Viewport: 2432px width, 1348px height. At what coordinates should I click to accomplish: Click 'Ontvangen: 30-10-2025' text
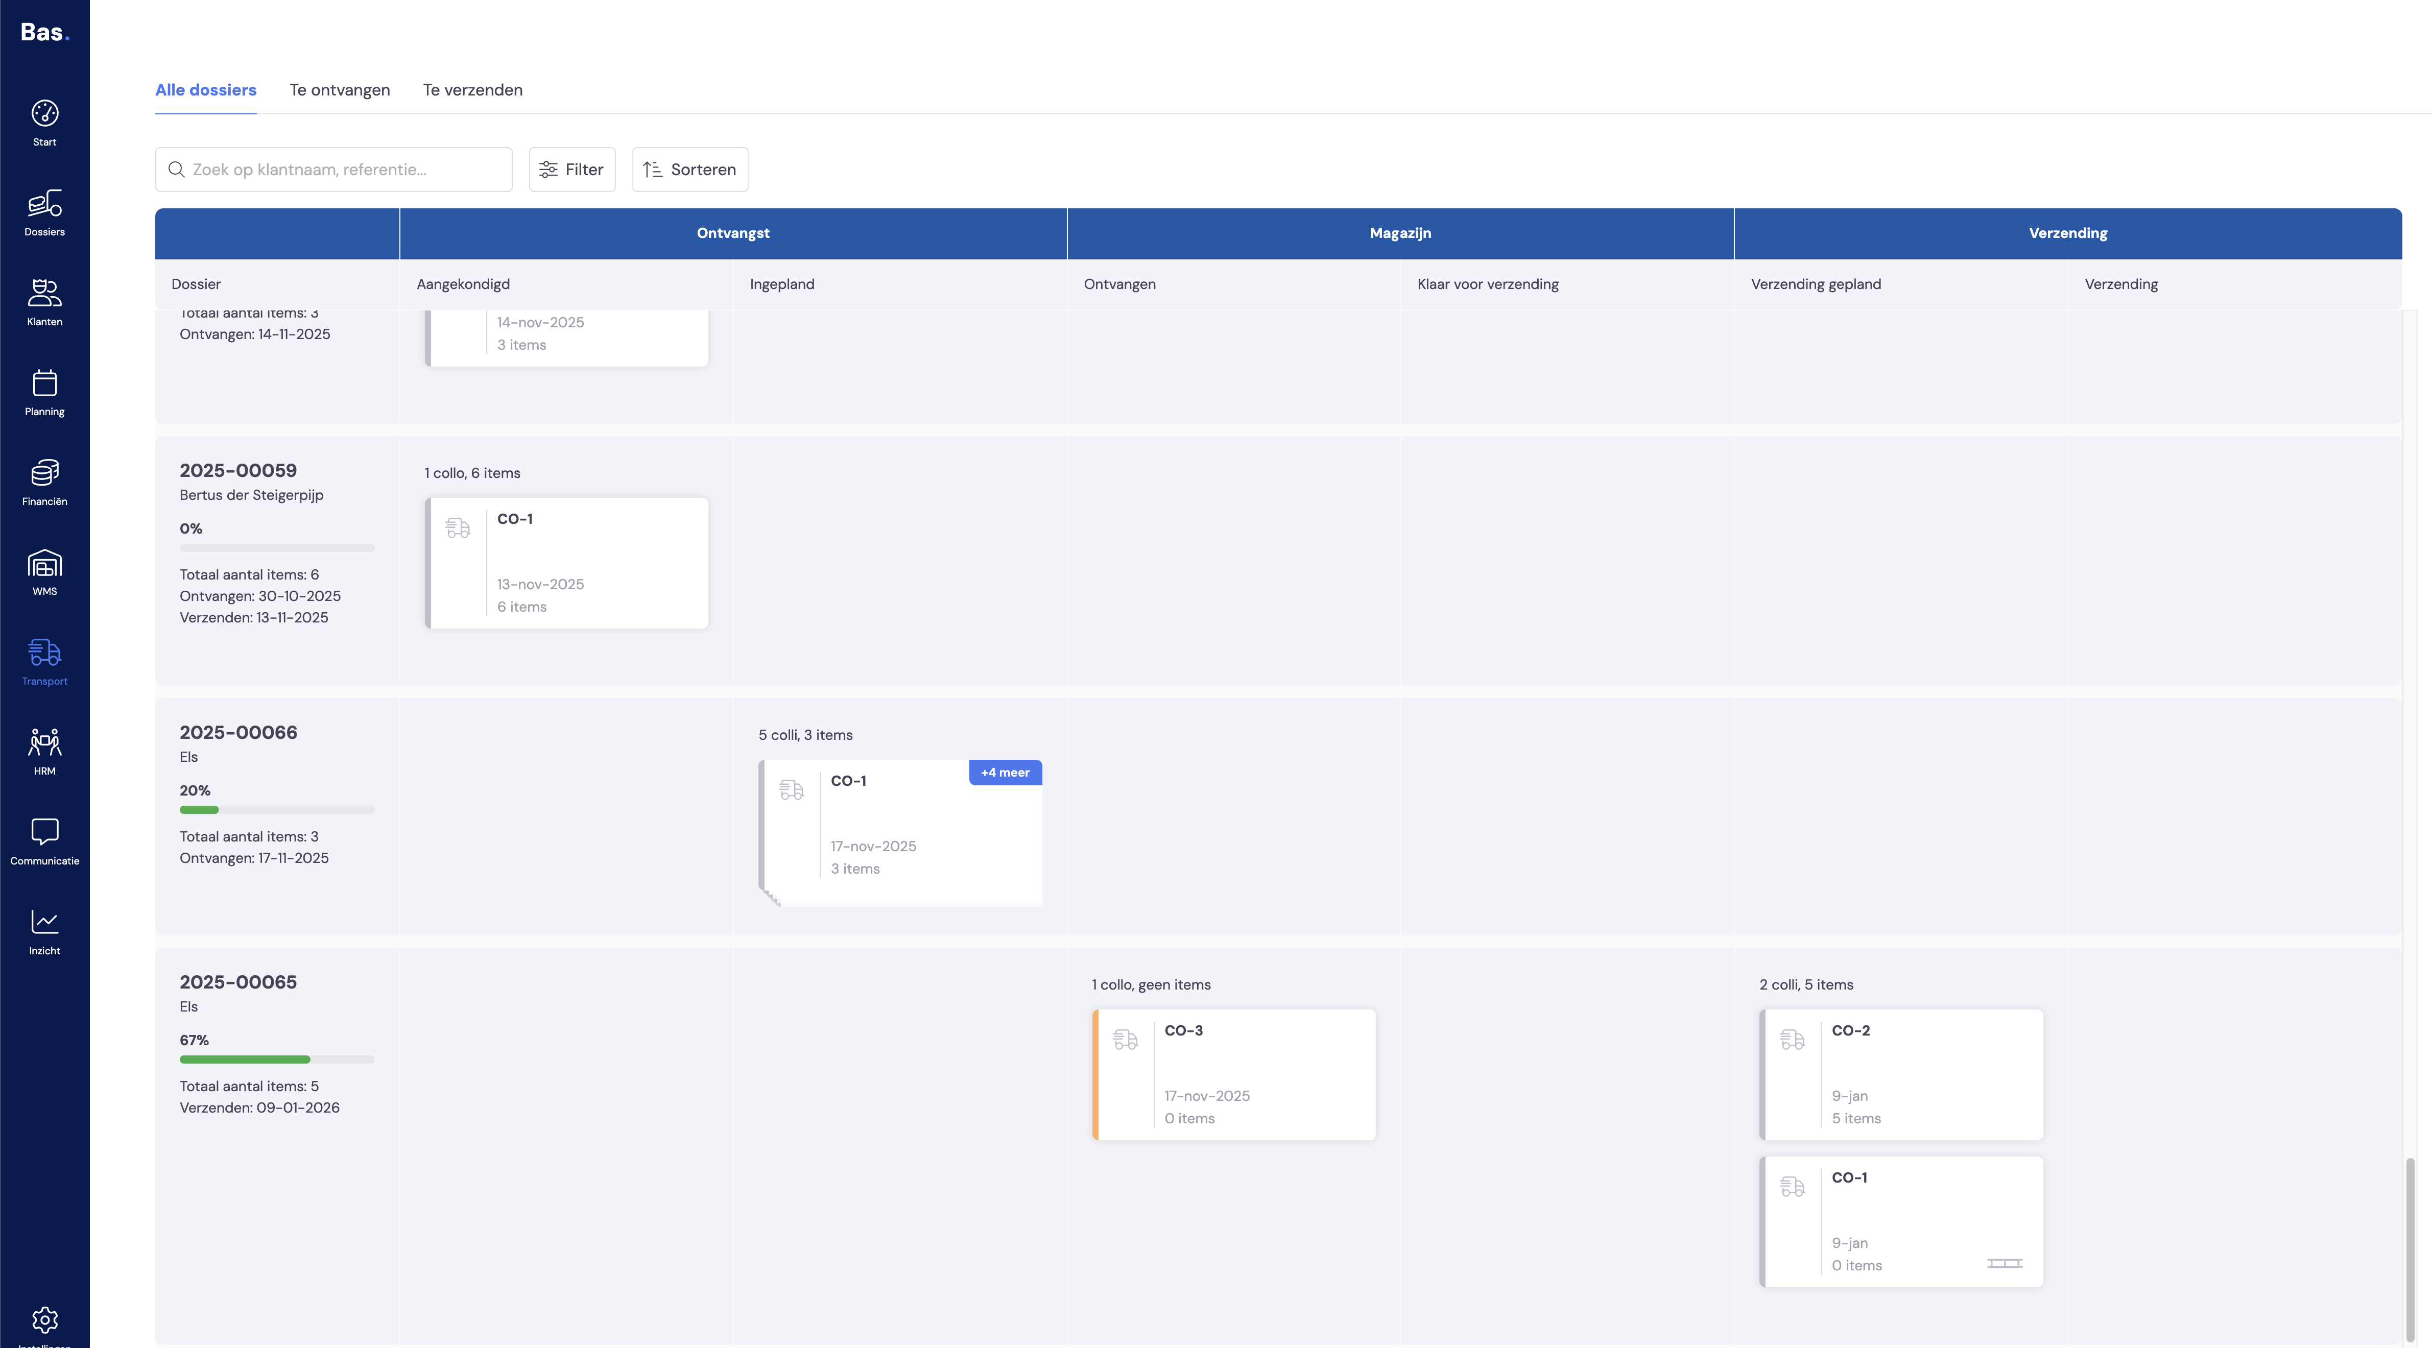click(259, 596)
